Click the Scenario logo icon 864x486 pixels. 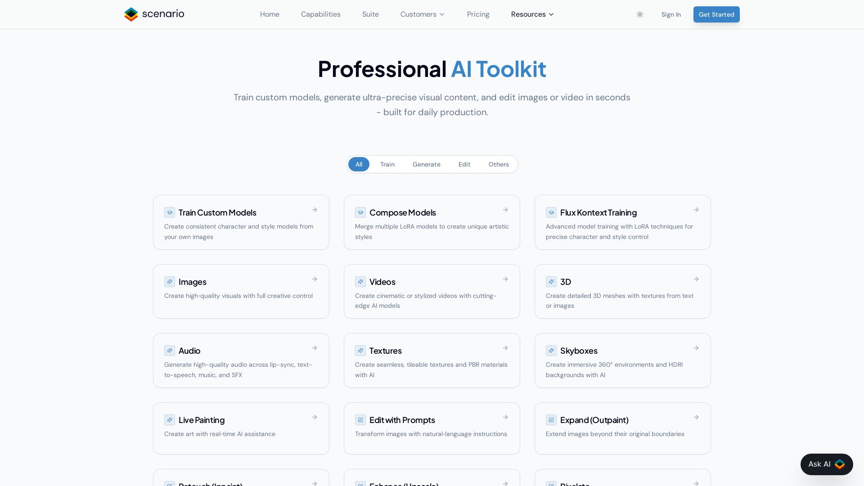(131, 14)
